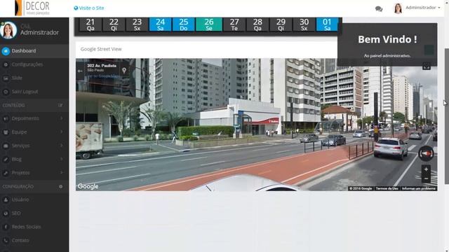The width and height of the screenshot is (449, 252).
Task: Select calendar day 25 Do
Action: click(184, 24)
